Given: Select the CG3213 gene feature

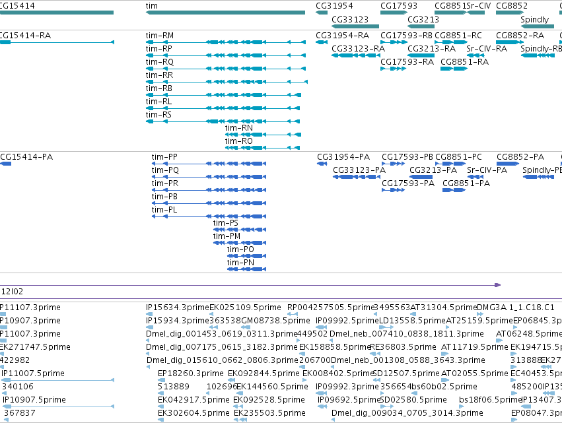Looking at the screenshot, I should (421, 26).
